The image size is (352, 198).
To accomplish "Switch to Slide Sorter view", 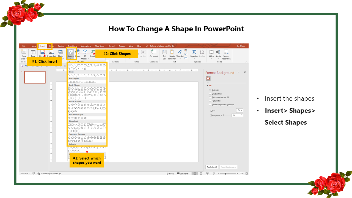I will tap(201, 174).
